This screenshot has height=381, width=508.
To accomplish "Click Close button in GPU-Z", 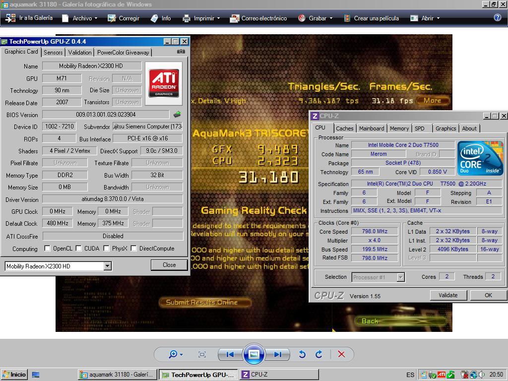I will pos(169,265).
